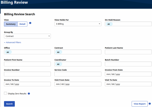The width and height of the screenshot is (152, 107).
Task: Open the Coordinator filter selector
Action: pos(78,64)
